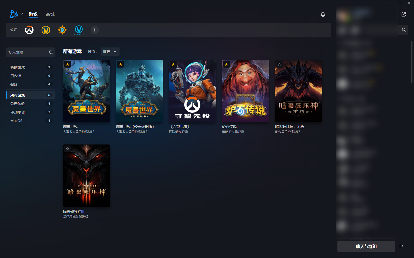Open the 炉石传说 game cover
The width and height of the screenshot is (414, 258).
[x=245, y=91]
